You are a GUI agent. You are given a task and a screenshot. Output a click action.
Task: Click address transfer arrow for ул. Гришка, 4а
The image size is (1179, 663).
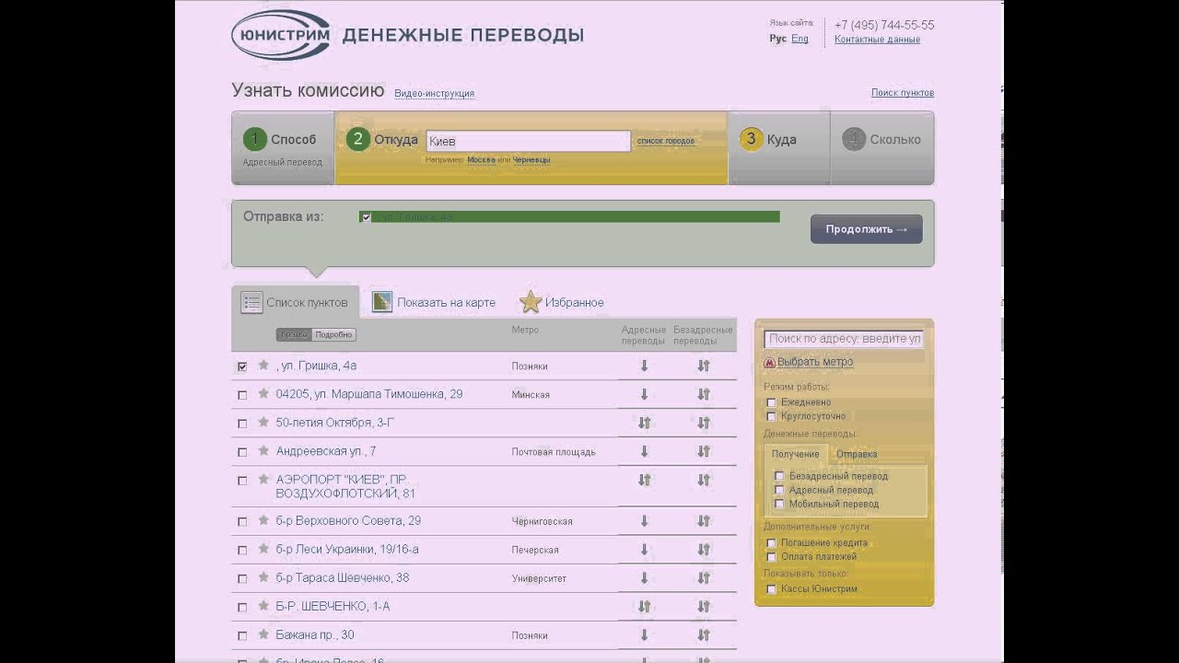tap(644, 366)
